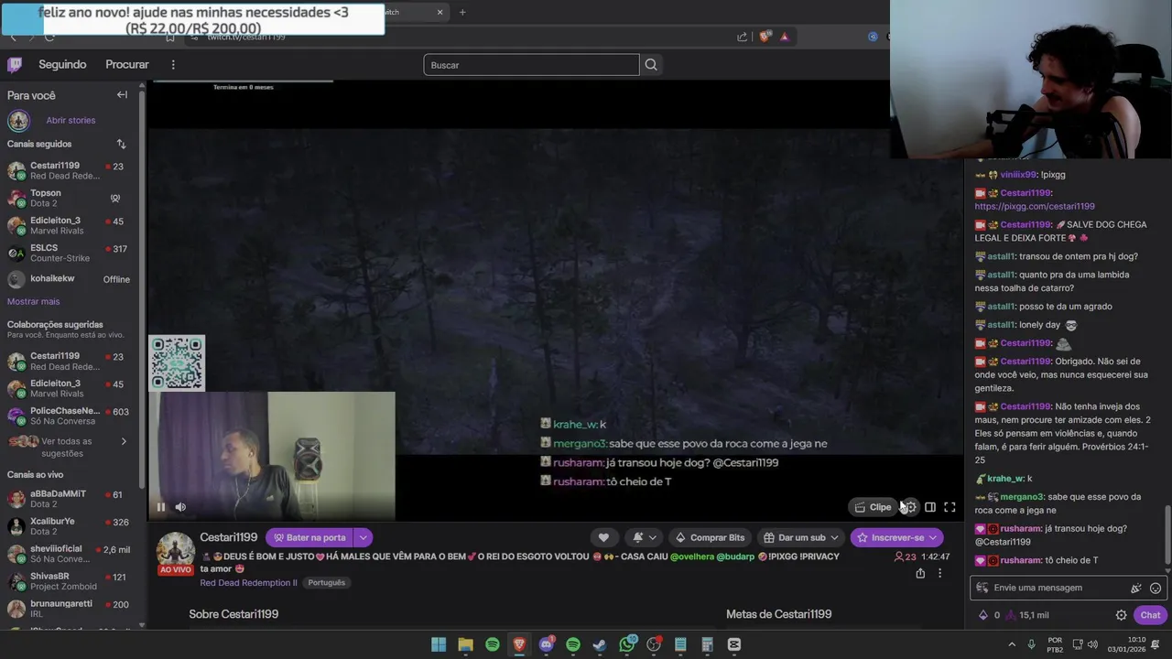Open the Seguindo page
Viewport: 1172px width, 659px height.
[x=62, y=64]
